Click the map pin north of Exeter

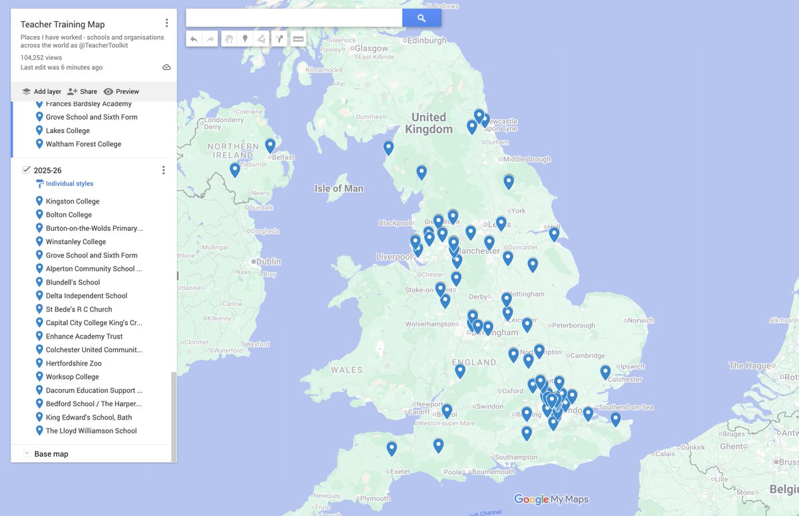point(392,449)
